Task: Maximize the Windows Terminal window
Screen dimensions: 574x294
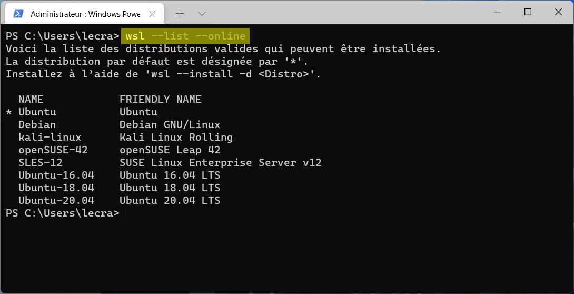Action: point(528,12)
